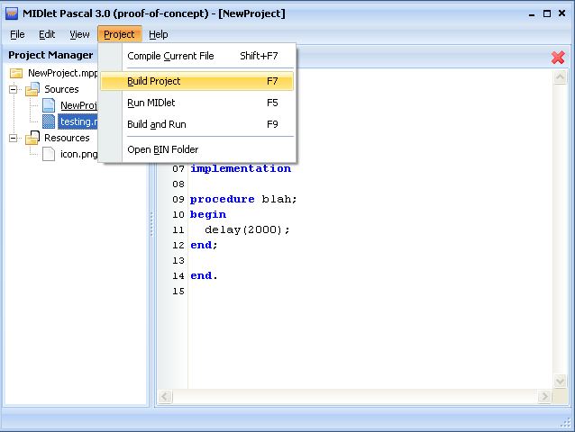Click the testing file icon
The height and width of the screenshot is (432, 575).
(49, 121)
